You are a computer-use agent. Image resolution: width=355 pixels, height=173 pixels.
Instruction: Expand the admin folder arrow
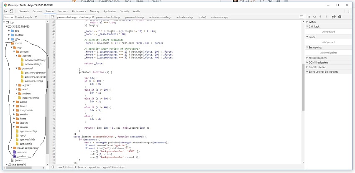[x=14, y=102]
